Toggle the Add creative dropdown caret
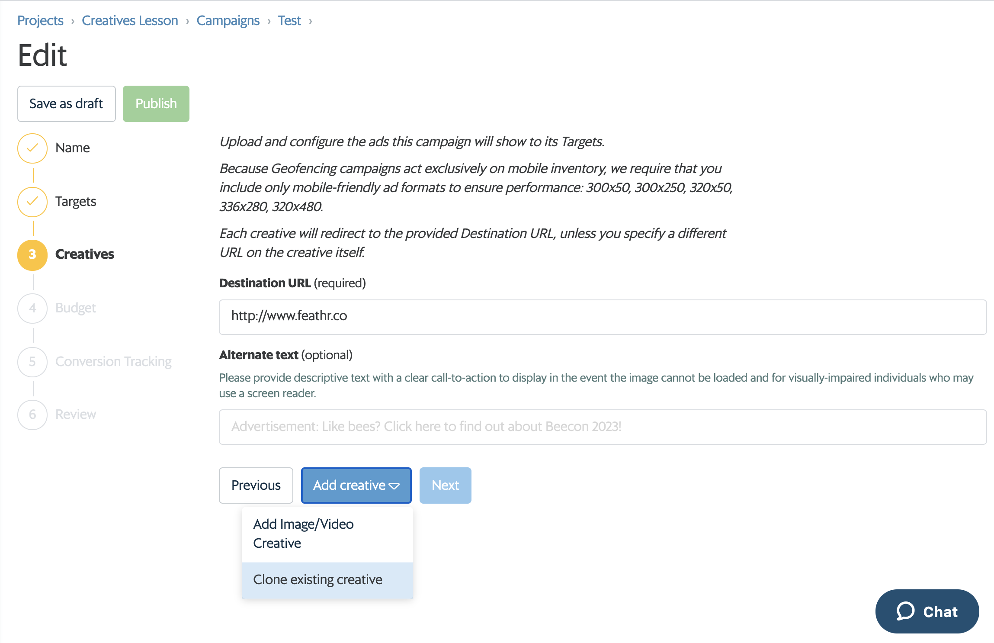The height and width of the screenshot is (643, 994). [x=394, y=486]
